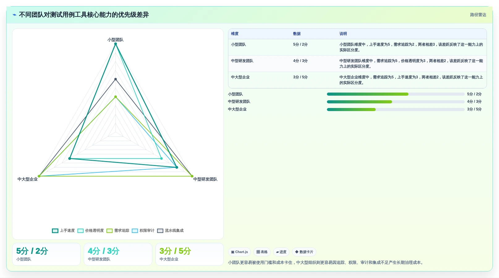The height and width of the screenshot is (278, 499).
Task: Click the 中大型企业 progress bar
Action: tap(395, 110)
